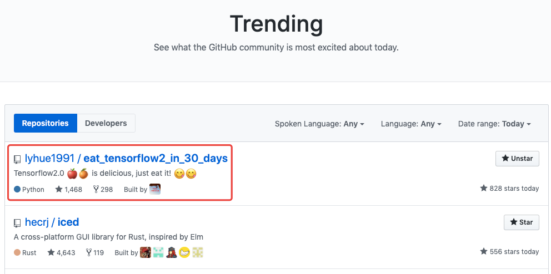
Task: Click the last pixelated contributor avatar for iced
Action: click(x=197, y=252)
